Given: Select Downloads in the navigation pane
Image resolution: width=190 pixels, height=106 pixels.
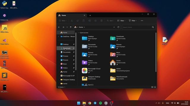Looking at the screenshot, I should pyautogui.click(x=66, y=48).
